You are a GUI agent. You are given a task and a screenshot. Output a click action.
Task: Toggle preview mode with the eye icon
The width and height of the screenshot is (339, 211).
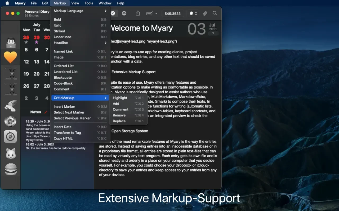124,13
